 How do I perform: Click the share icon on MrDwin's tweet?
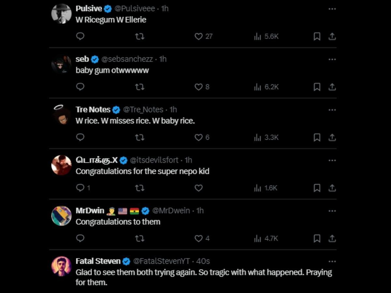332,238
